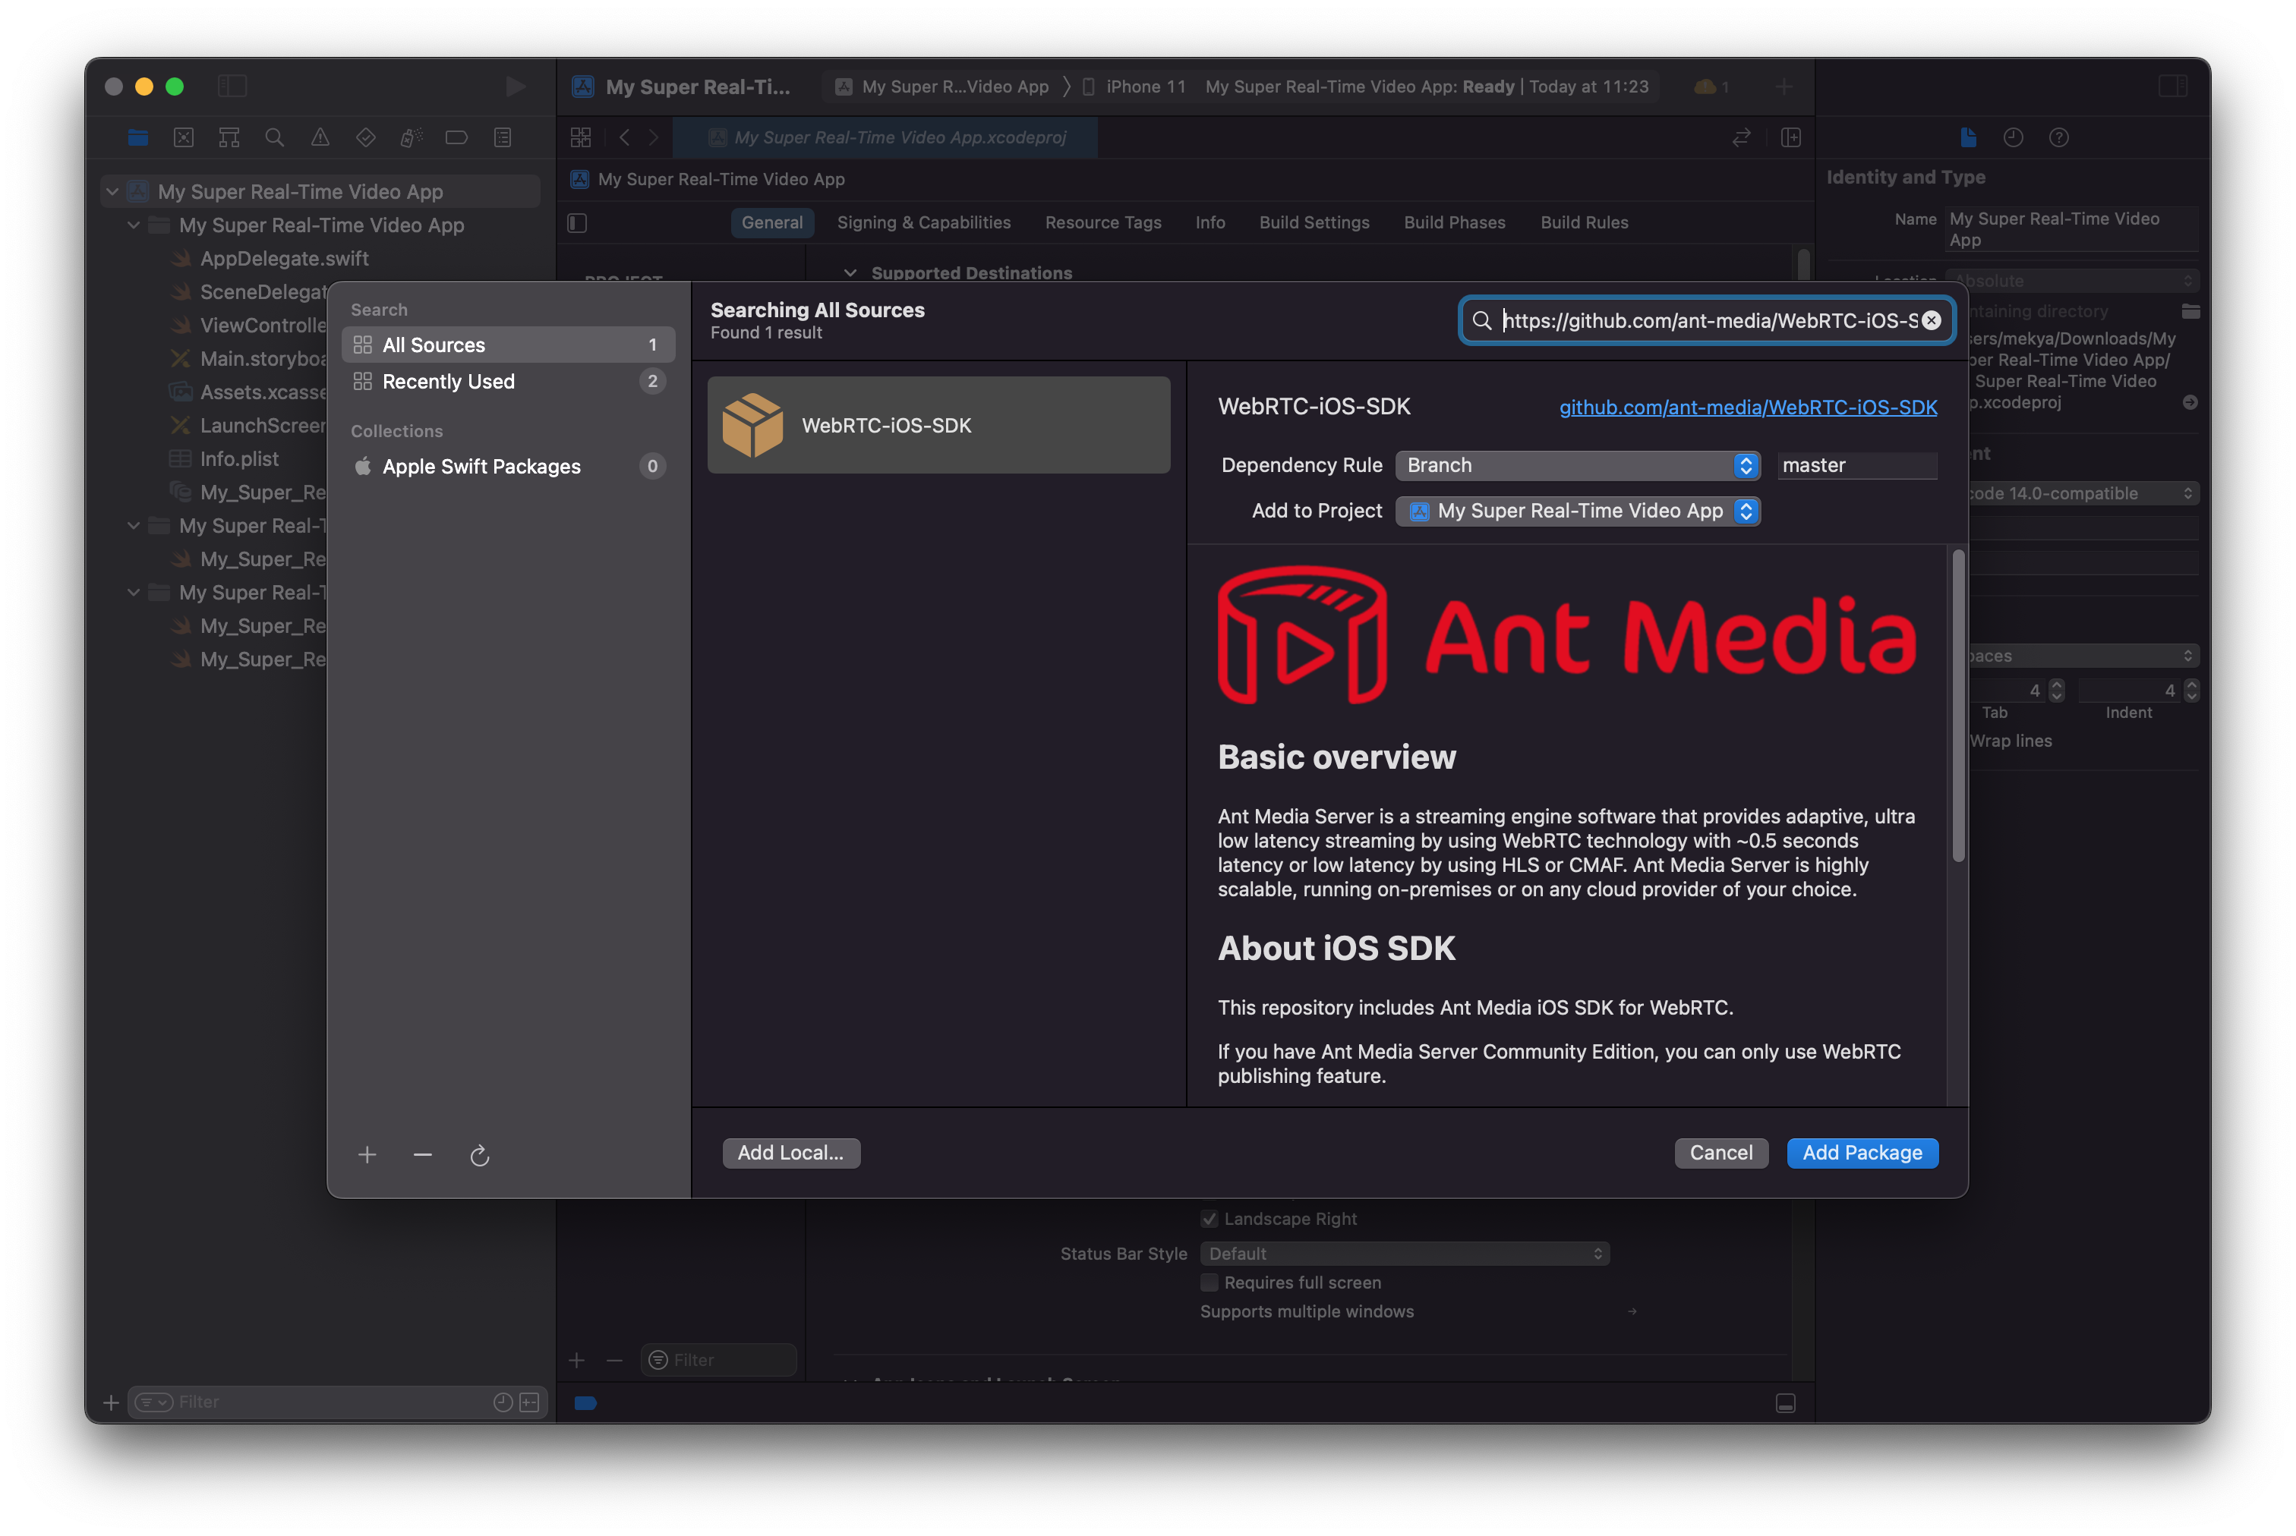The height and width of the screenshot is (1536, 2296).
Task: Click the Run play button in toolbar
Action: pos(515,87)
